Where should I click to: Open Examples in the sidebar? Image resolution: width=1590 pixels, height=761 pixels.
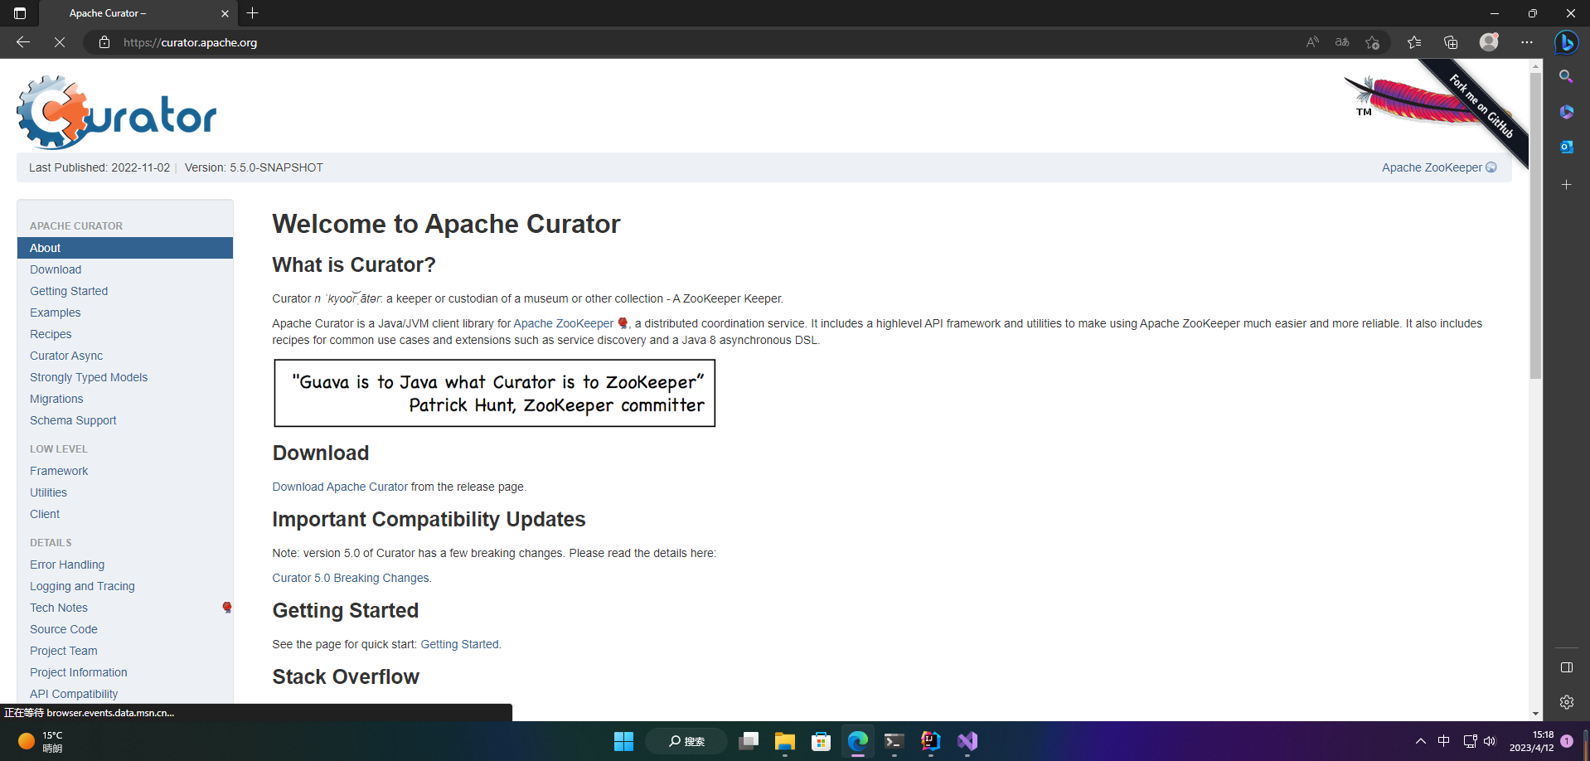point(56,313)
